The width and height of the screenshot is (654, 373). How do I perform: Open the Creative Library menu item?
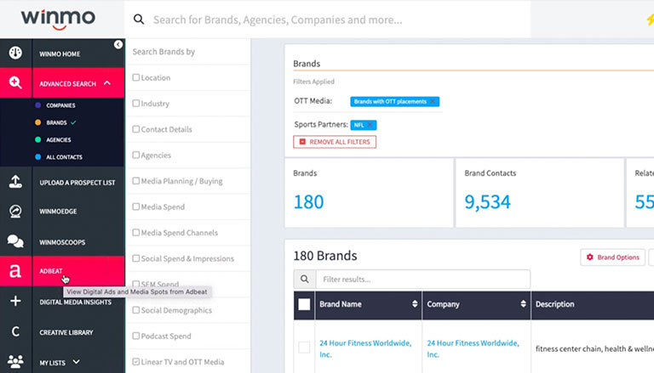tap(66, 332)
